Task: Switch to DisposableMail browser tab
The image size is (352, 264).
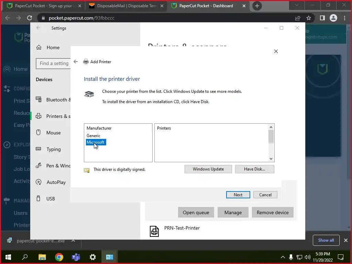Action: pos(126,6)
